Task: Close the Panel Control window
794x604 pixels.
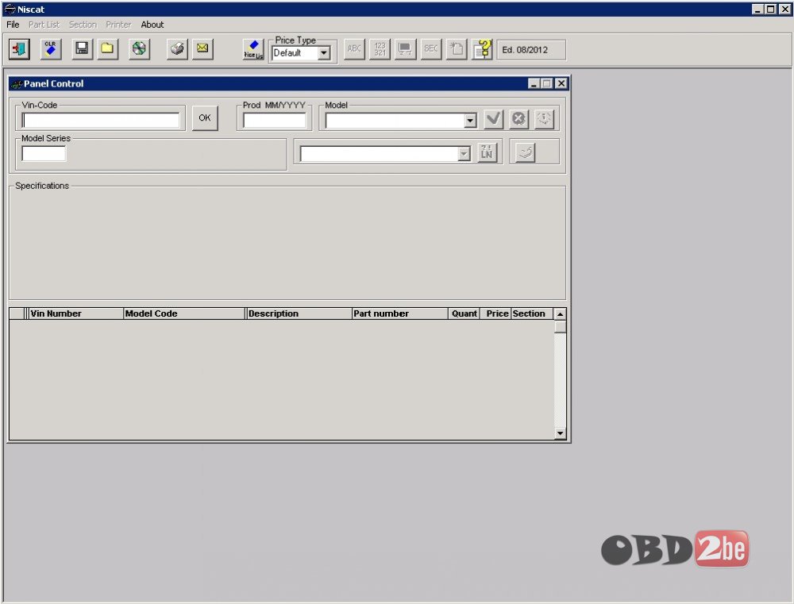Action: point(561,83)
